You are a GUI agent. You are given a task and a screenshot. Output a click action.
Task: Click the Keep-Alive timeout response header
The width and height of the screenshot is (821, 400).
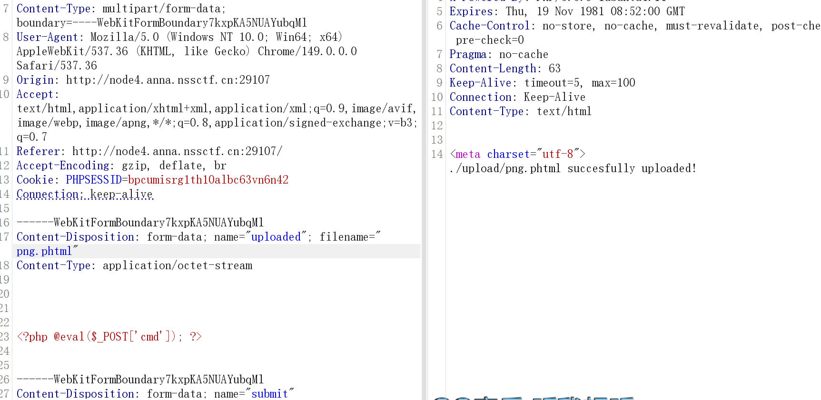pos(543,83)
